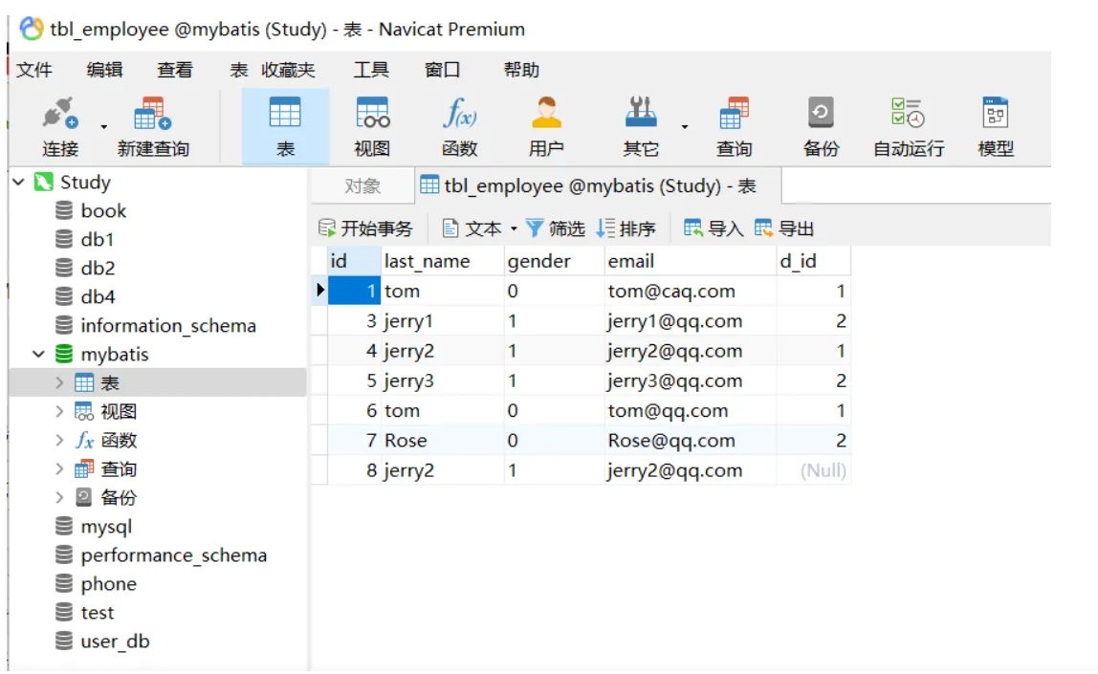This screenshot has height=674, width=1098.
Task: Open the 收藏夹 favorites menu
Action: point(288,70)
